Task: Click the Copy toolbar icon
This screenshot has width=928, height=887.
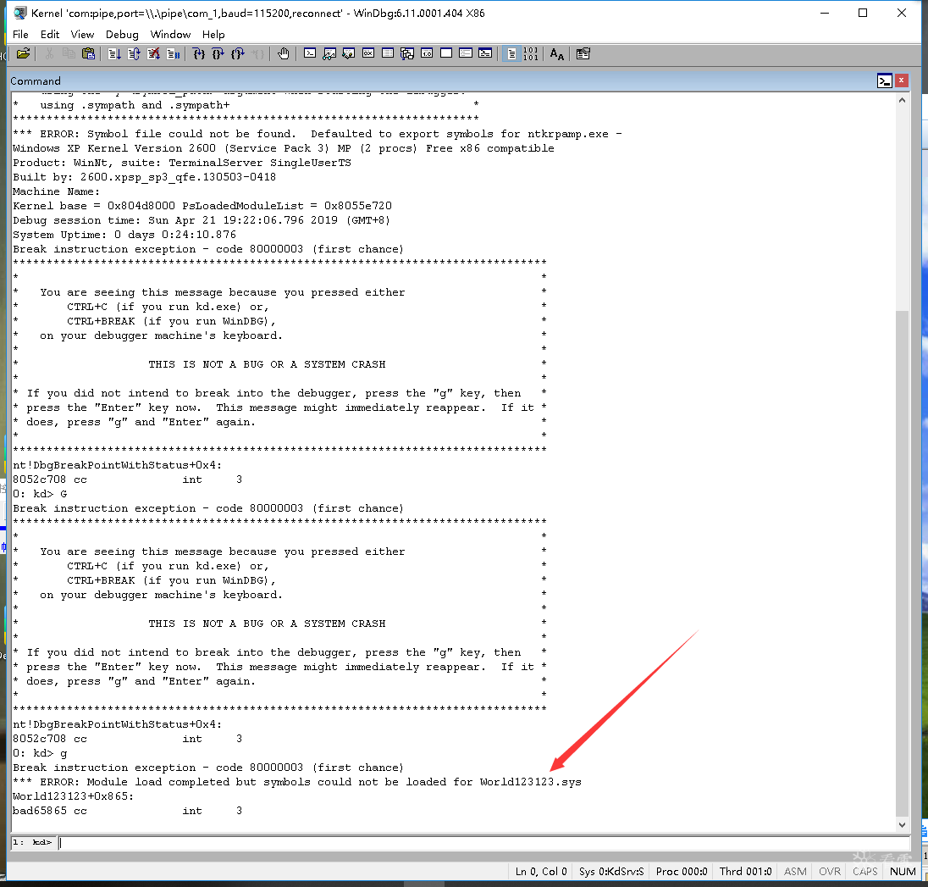Action: point(69,54)
